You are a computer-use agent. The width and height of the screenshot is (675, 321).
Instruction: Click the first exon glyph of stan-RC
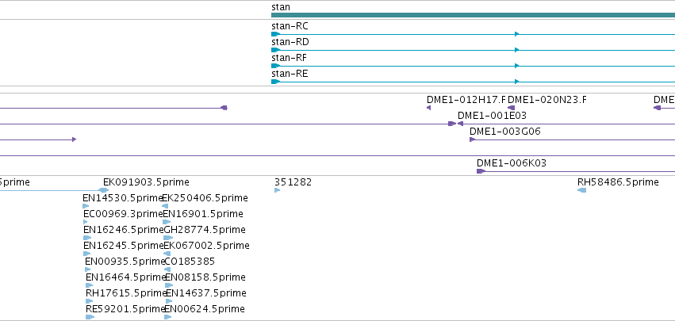275,34
